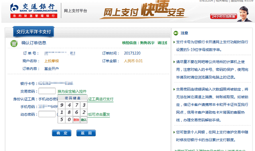Tap the digit 7 on the password keypad
The image size is (255, 151).
[76, 105]
